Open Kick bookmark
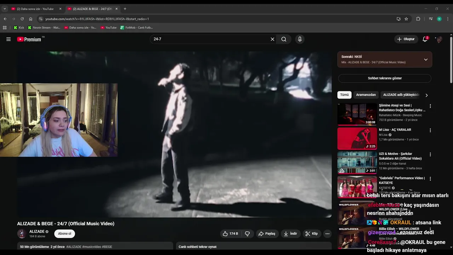This screenshot has height=255, width=453. [x=19, y=28]
